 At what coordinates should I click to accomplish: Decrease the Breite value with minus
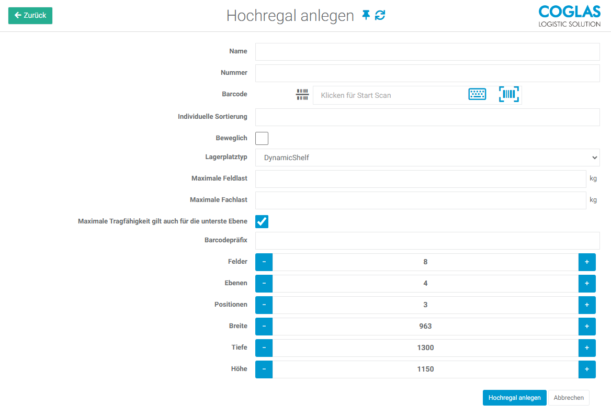[264, 326]
